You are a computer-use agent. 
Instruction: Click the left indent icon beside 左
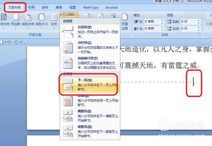(x=136, y=22)
